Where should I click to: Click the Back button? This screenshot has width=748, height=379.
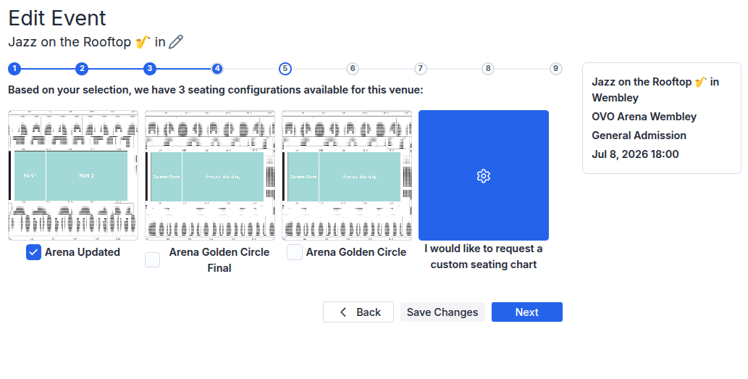pos(358,312)
